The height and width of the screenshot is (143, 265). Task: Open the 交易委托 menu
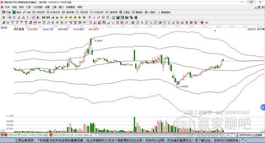pos(70,7)
